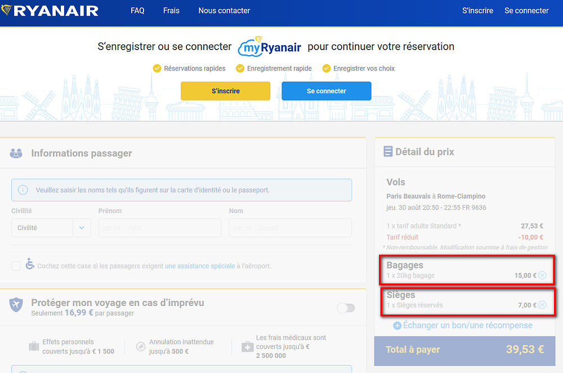This screenshot has height=373, width=563.
Task: Open the Frais menu item
Action: (171, 10)
